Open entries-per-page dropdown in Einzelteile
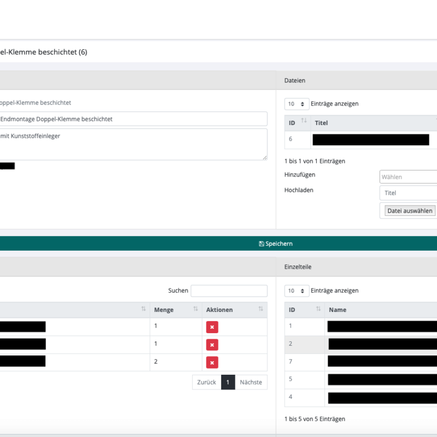This screenshot has height=437, width=437. 297,291
